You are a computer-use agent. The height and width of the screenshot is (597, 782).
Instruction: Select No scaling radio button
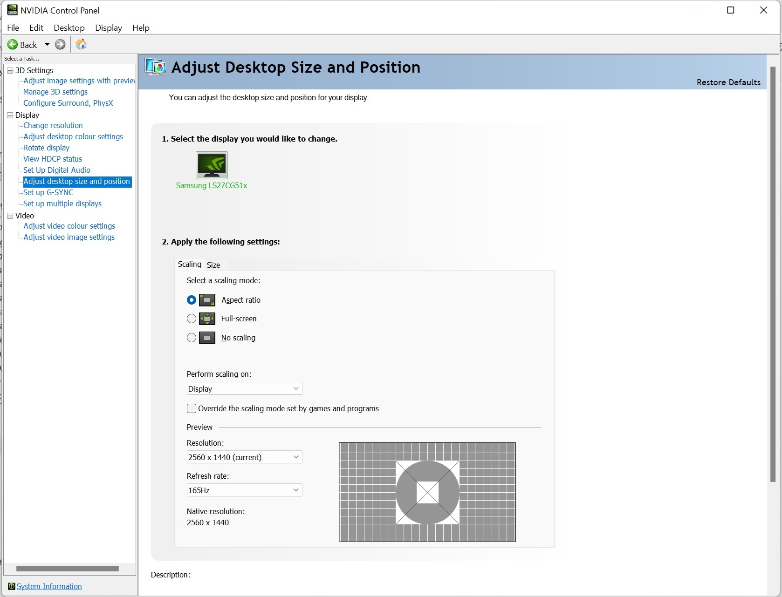(192, 338)
